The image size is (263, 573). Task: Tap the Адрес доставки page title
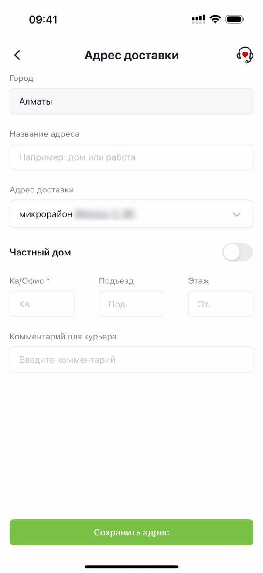point(131,56)
